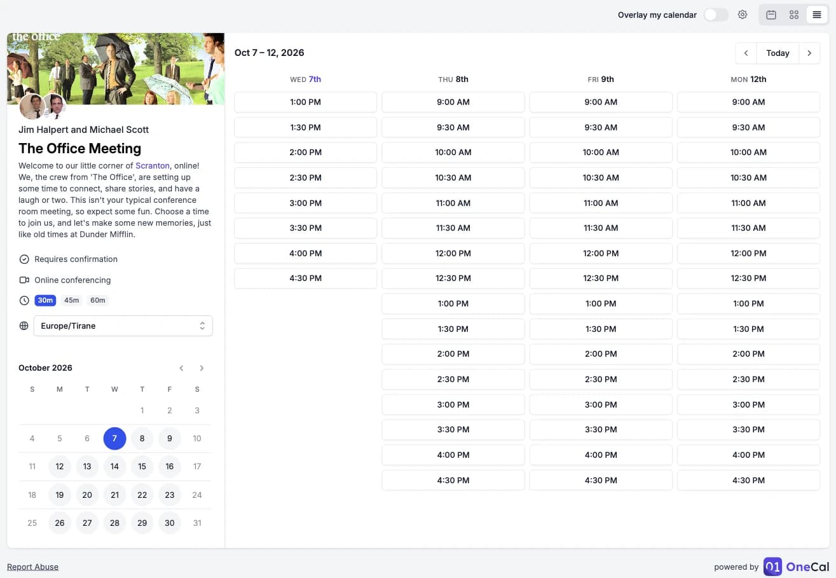Select the 60m duration option
The height and width of the screenshot is (578, 836).
point(97,301)
